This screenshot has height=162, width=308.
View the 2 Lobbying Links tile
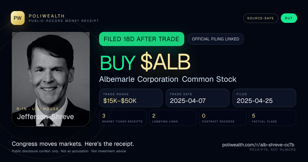point(172,118)
